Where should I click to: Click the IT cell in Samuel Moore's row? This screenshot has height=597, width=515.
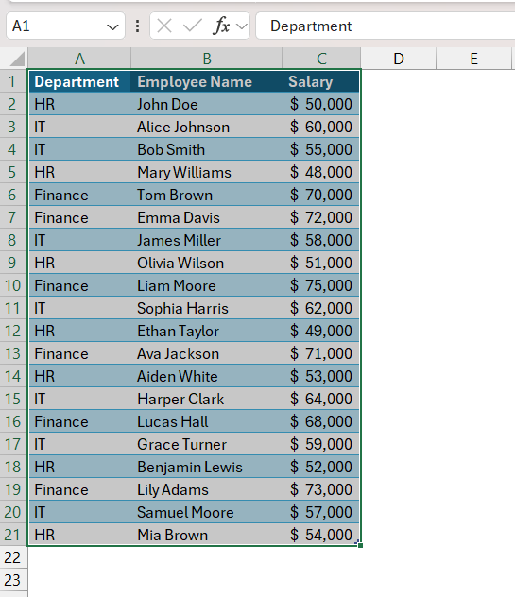click(x=79, y=512)
